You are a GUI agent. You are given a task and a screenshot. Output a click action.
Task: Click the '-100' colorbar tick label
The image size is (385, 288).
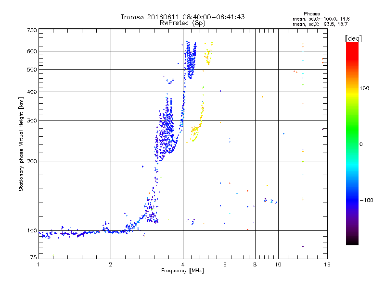366,200
